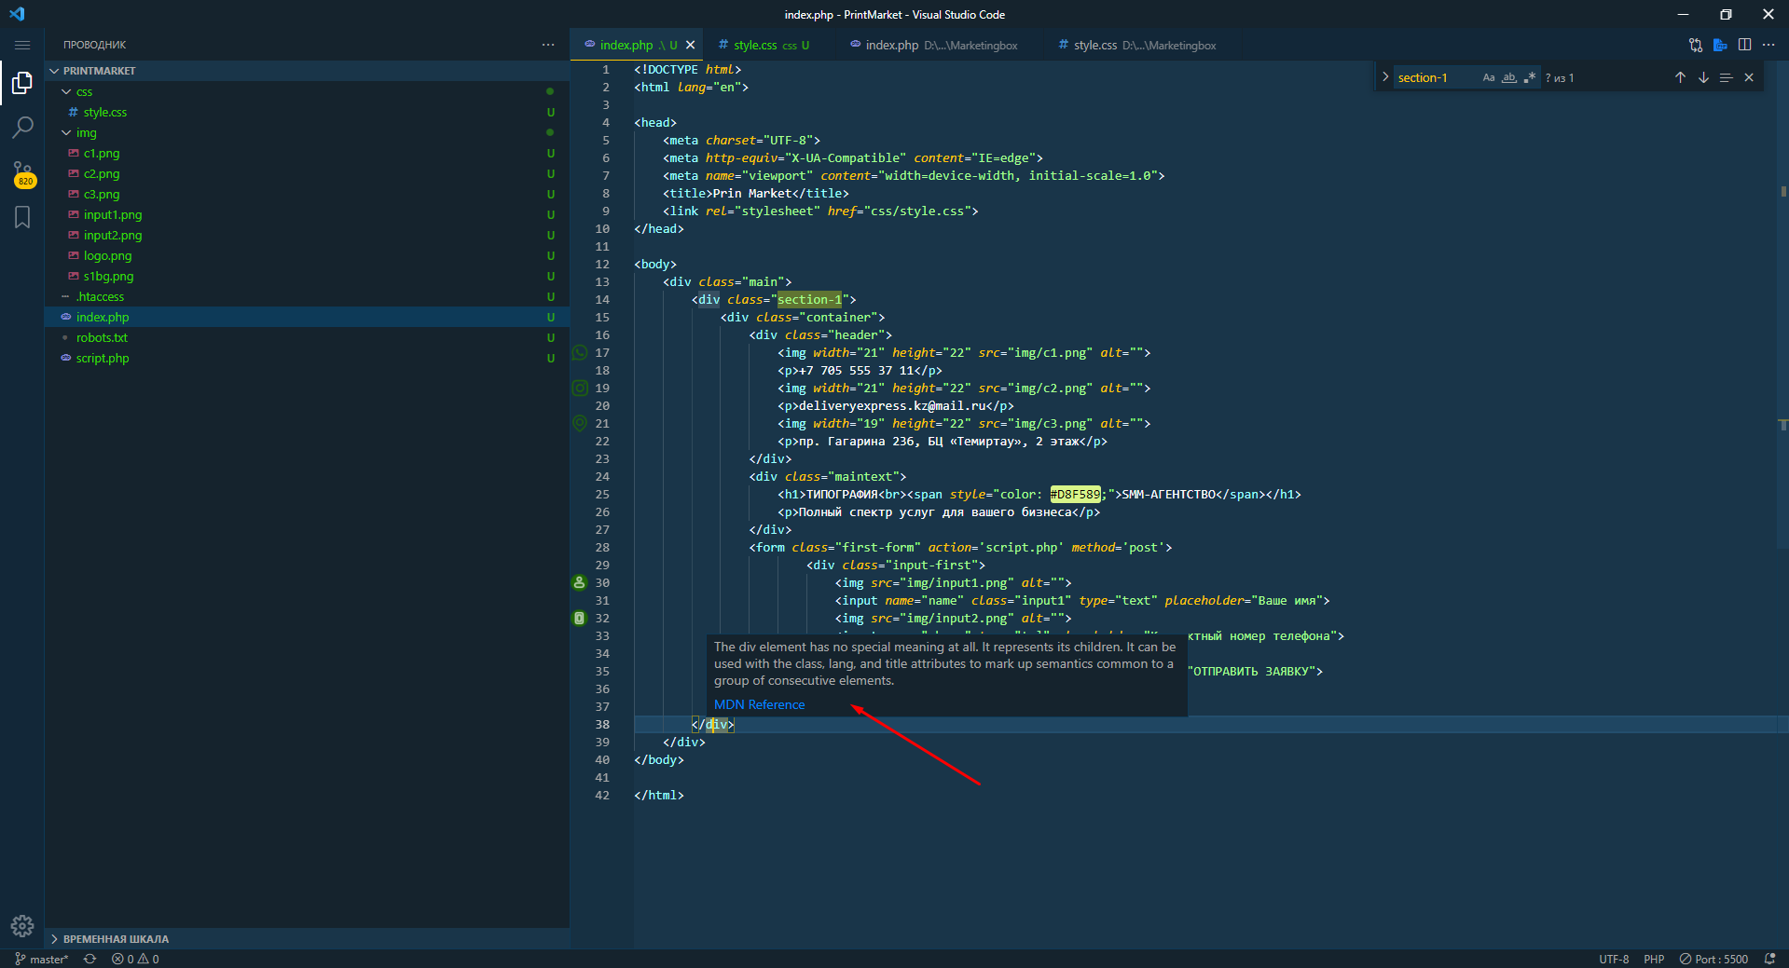
Task: Synchronize changes in status bar
Action: (89, 959)
